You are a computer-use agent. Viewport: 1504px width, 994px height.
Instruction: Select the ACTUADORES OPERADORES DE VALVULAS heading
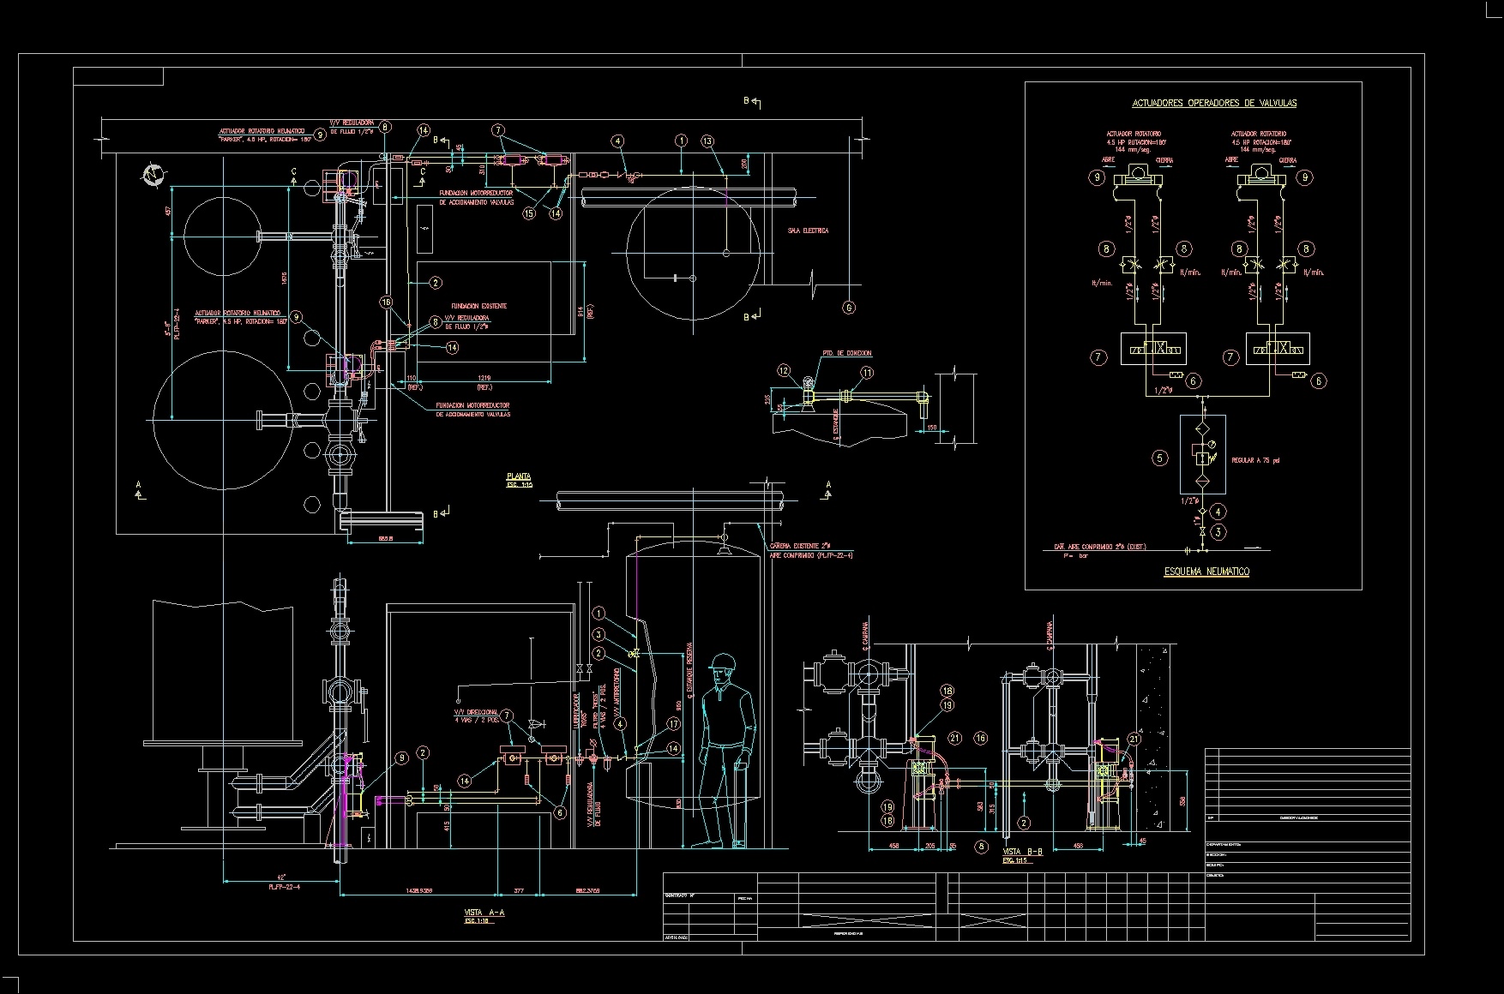1215,100
